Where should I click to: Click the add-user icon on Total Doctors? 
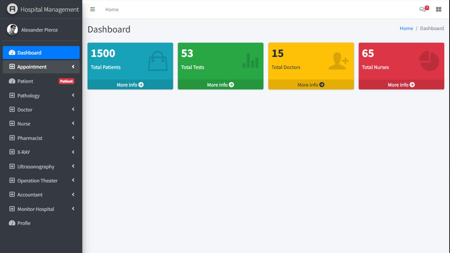tap(338, 61)
